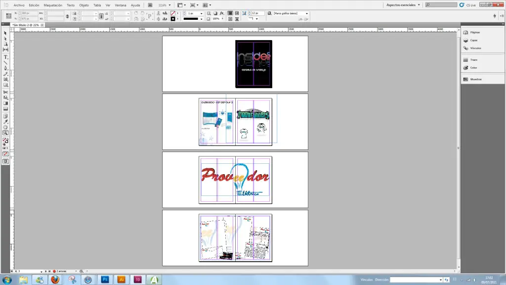The image size is (506, 285).
Task: Open the page number dropdown in status bar
Action: coord(42,272)
